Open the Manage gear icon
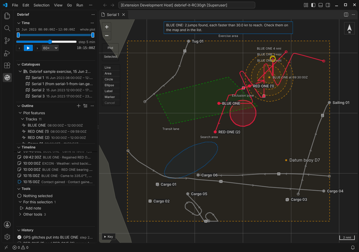 pos(7,237)
